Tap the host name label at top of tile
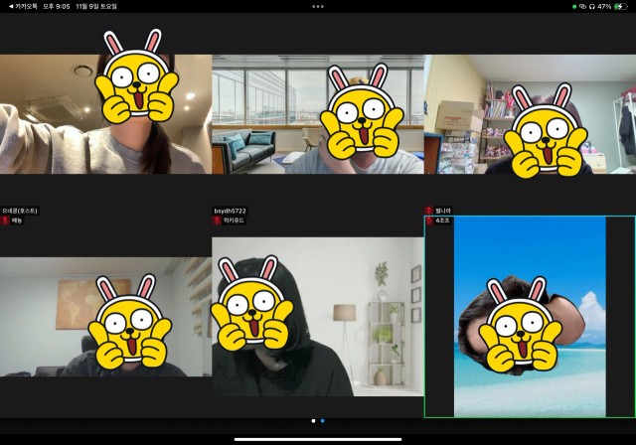 (20, 211)
